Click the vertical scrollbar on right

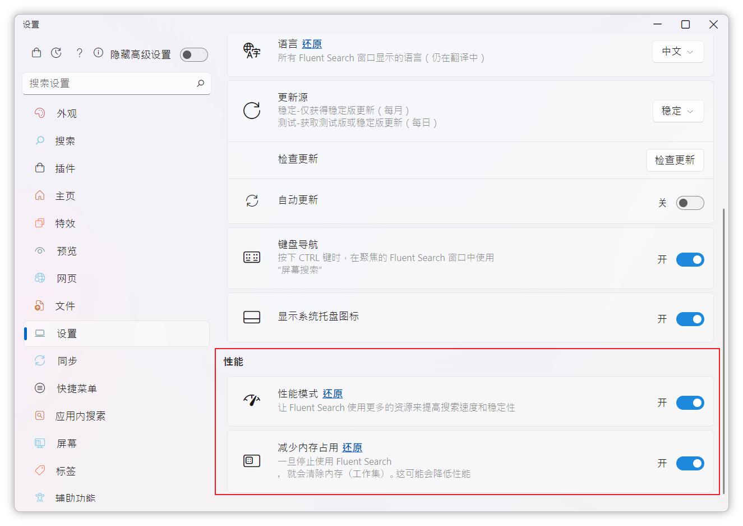tap(723, 348)
